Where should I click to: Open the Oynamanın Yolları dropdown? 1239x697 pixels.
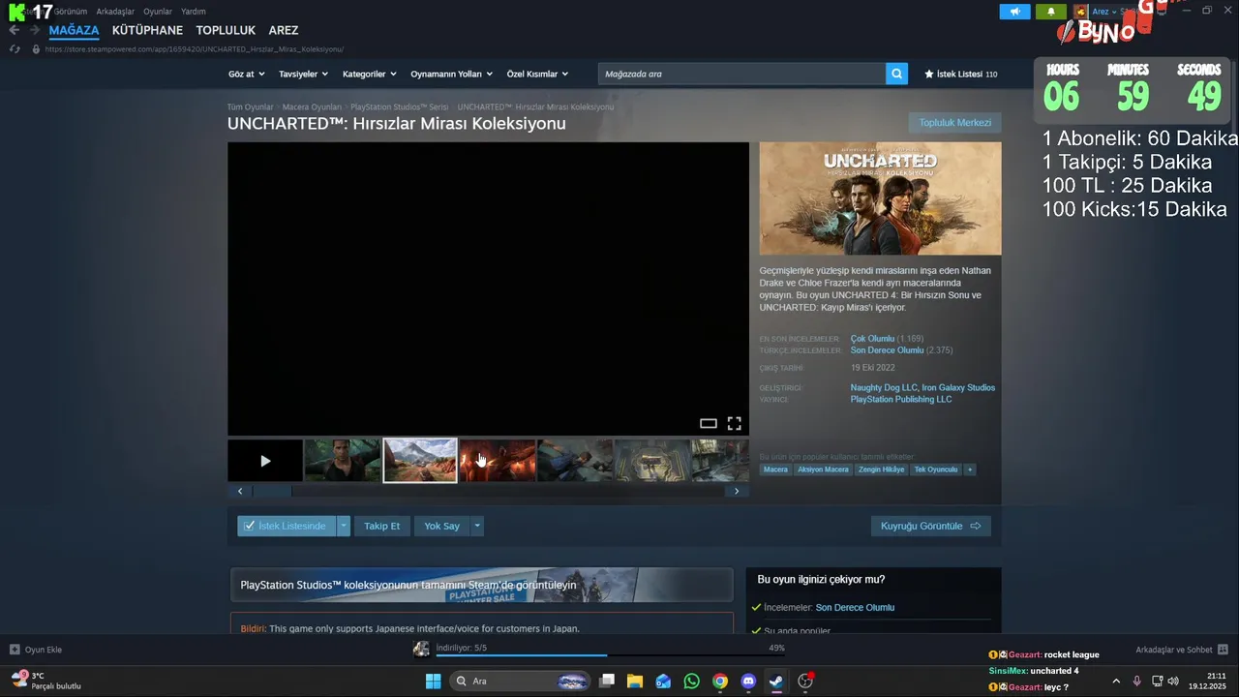pyautogui.click(x=451, y=74)
